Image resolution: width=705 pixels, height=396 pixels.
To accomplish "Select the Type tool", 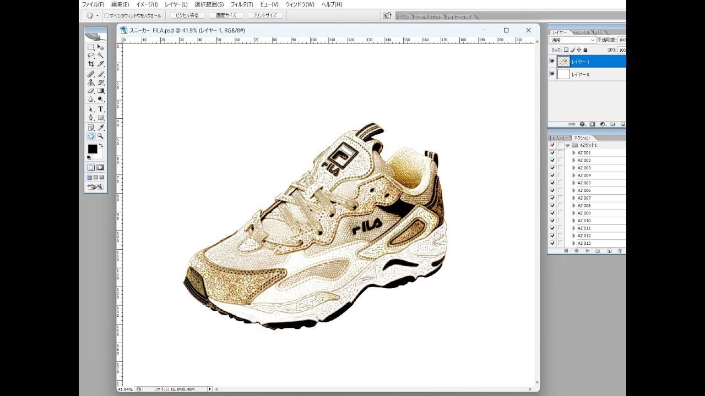I will 101,109.
